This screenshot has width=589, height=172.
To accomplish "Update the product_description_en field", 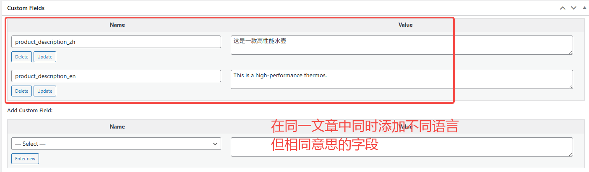I will (x=45, y=91).
